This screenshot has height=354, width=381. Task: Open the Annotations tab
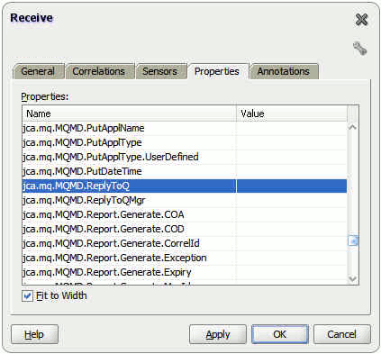click(x=284, y=71)
